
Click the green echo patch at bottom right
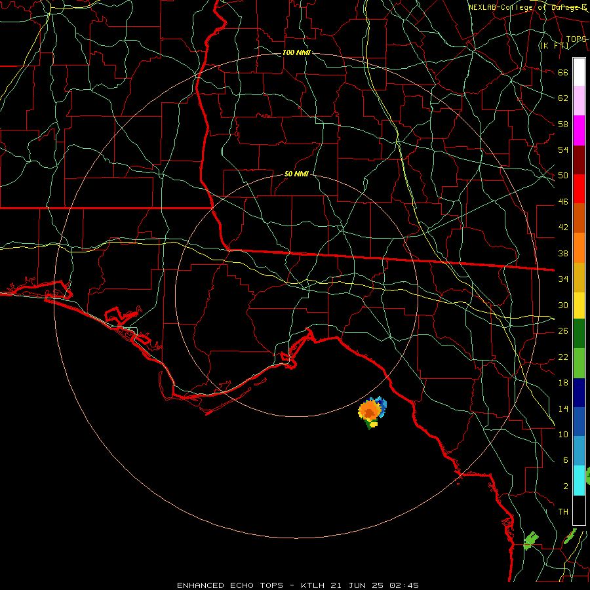(531, 541)
